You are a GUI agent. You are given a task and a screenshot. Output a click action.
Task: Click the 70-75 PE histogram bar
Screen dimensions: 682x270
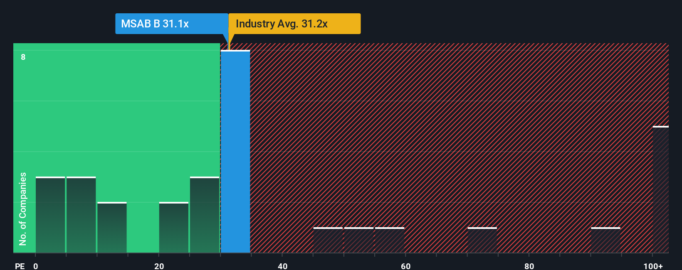point(482,240)
